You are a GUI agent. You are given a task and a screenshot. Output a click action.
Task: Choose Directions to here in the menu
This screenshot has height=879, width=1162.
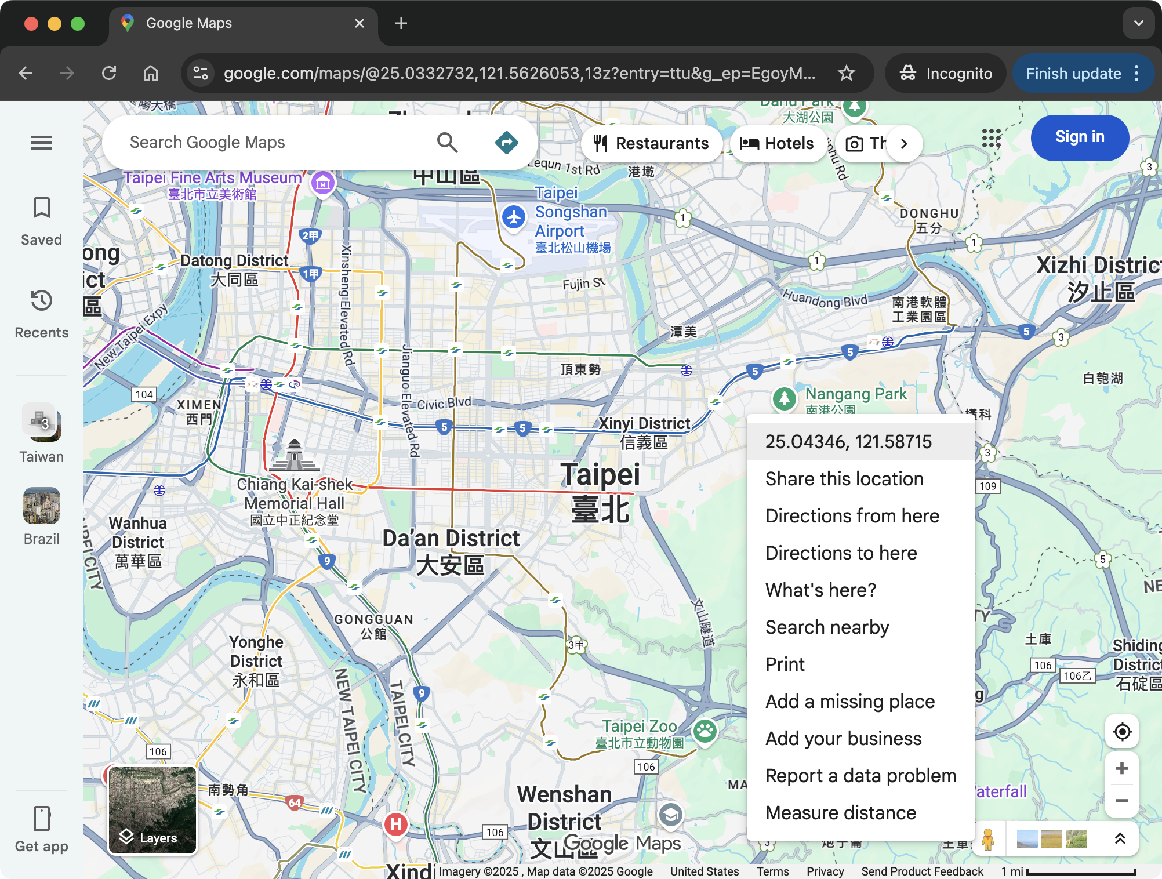click(841, 553)
